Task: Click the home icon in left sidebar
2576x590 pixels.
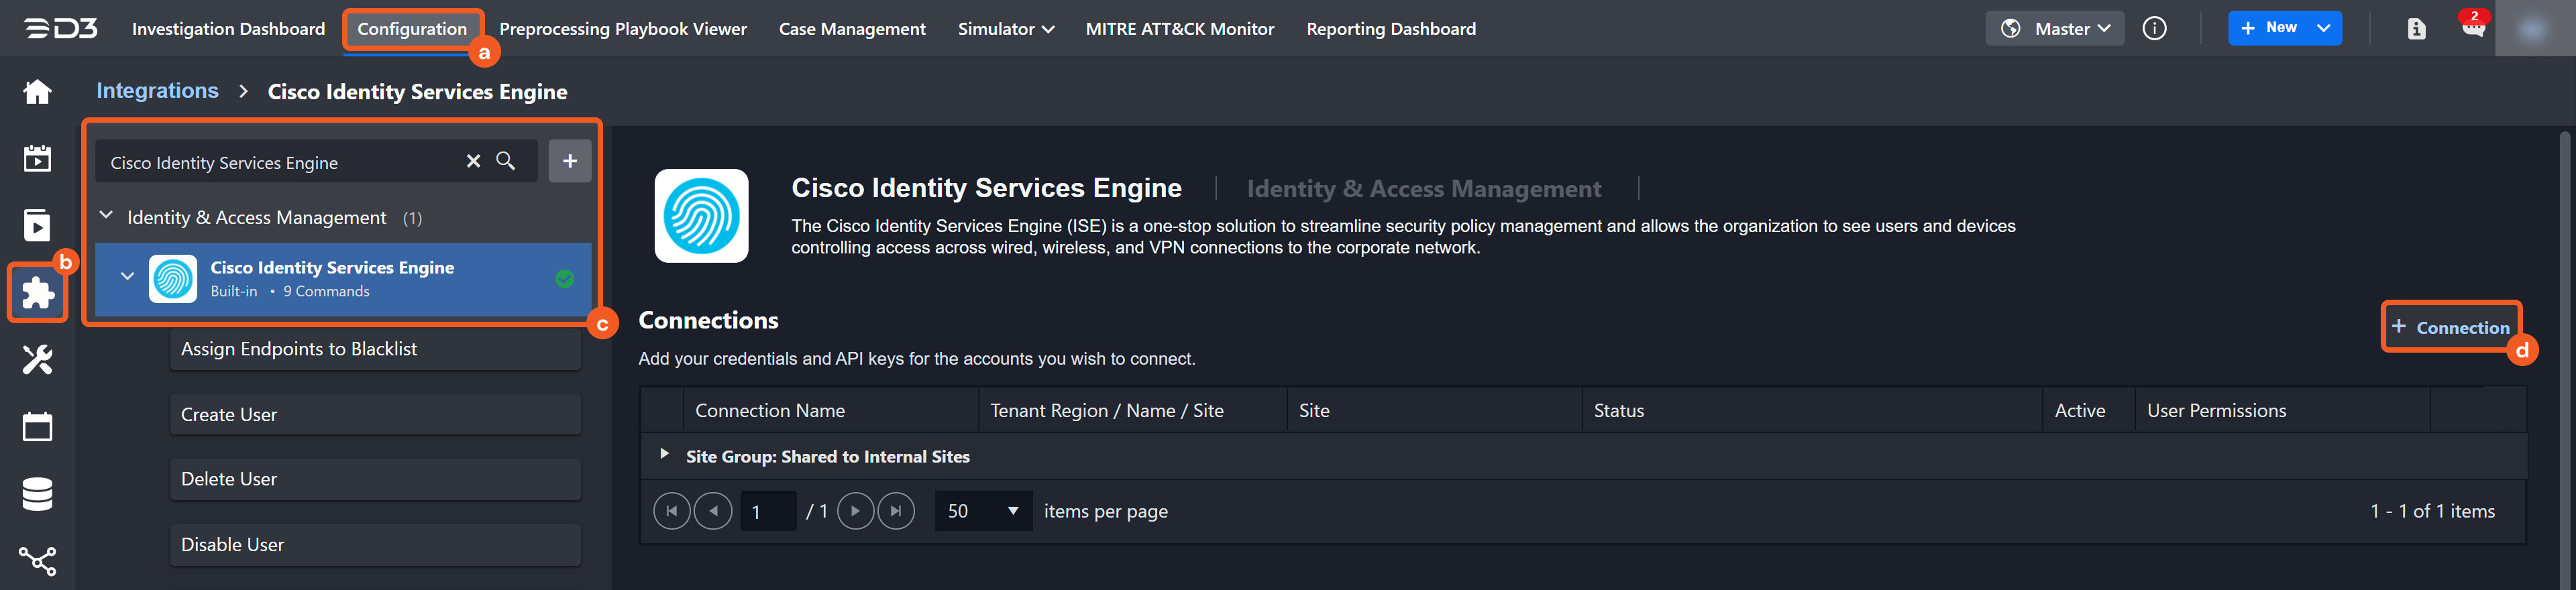Action: click(x=37, y=92)
